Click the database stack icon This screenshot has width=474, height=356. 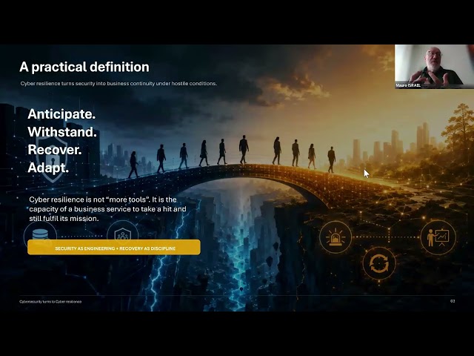[x=40, y=234]
